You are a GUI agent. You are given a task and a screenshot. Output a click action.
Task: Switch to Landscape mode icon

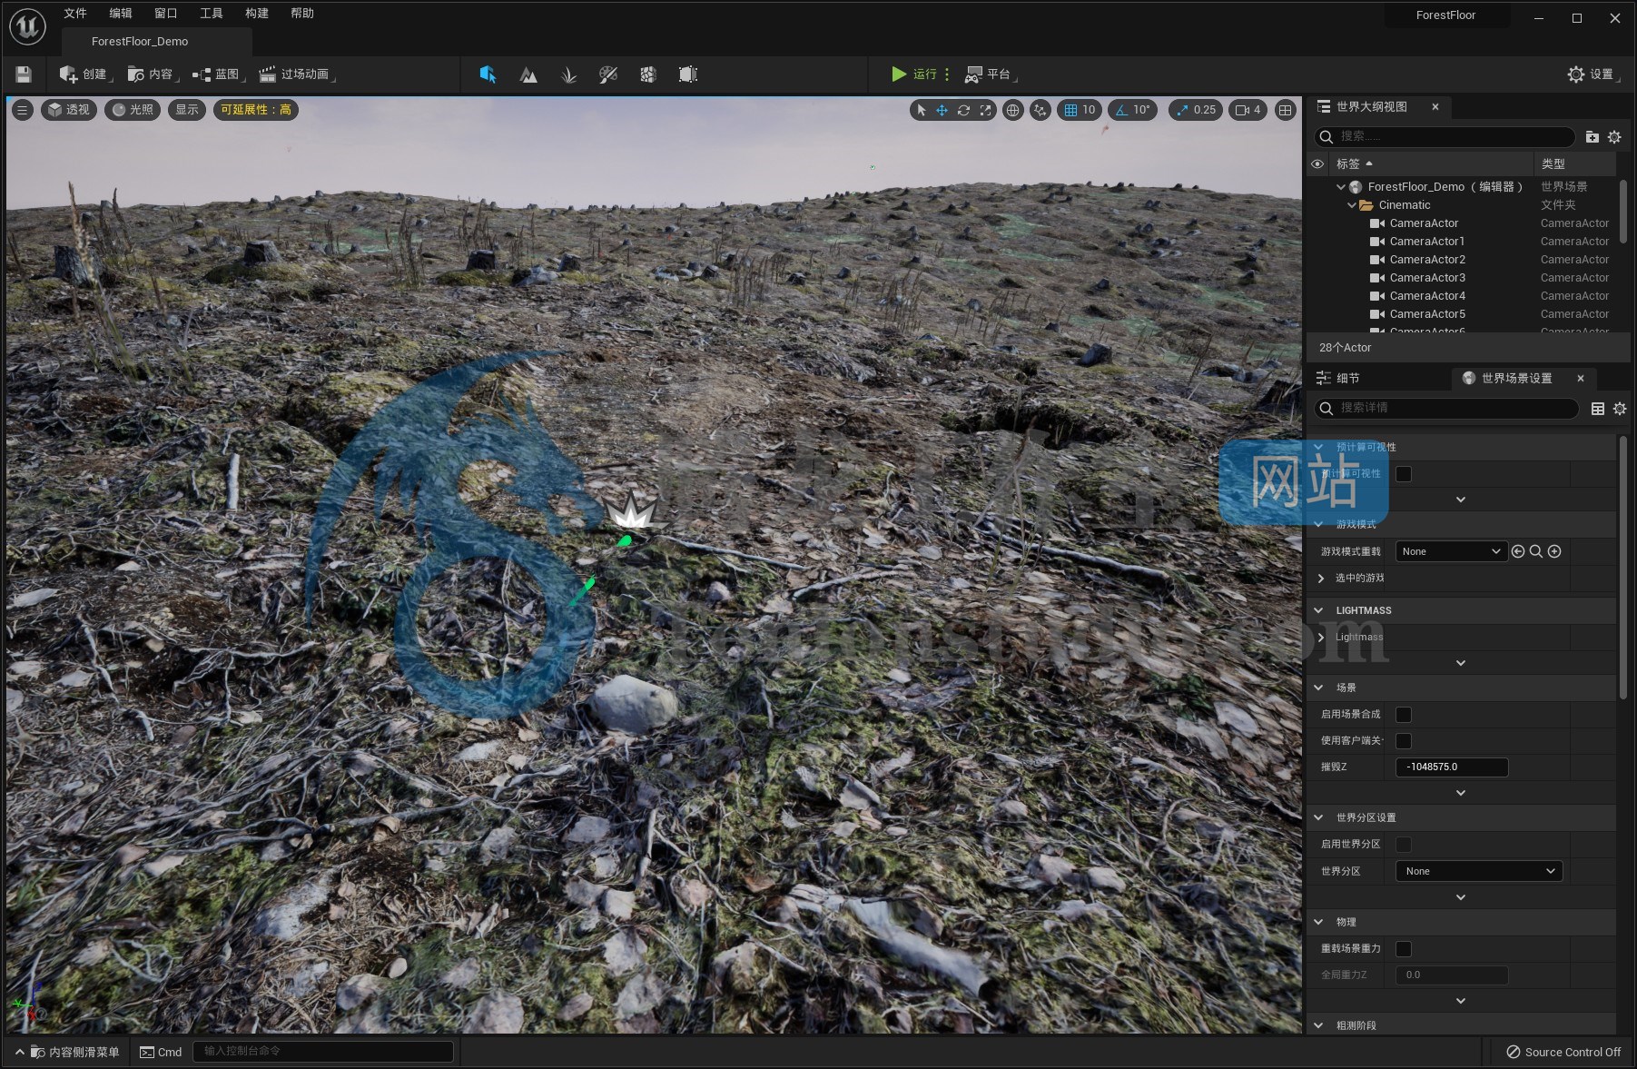pos(528,74)
